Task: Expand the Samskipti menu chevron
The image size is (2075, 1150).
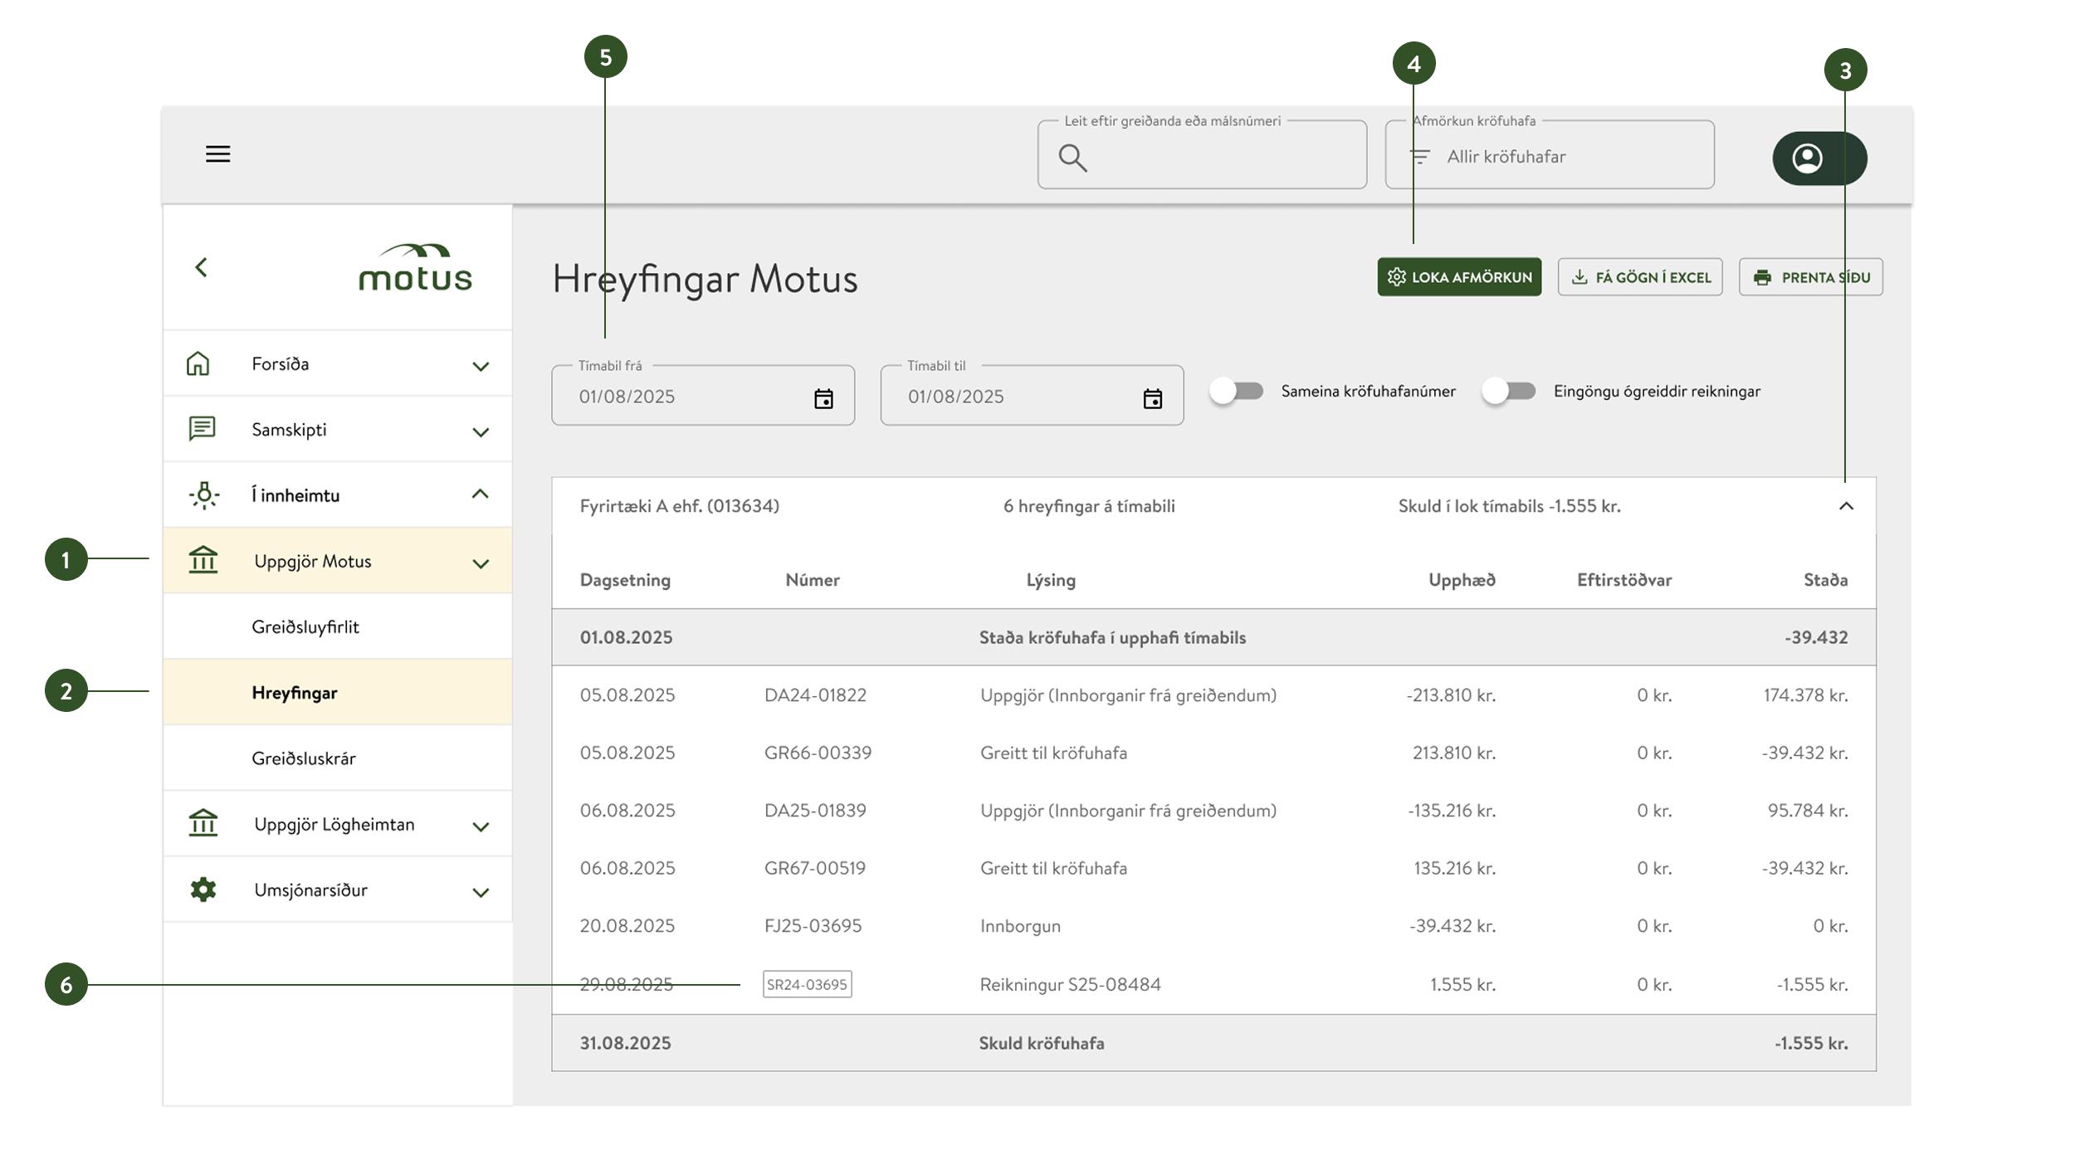Action: (x=481, y=431)
